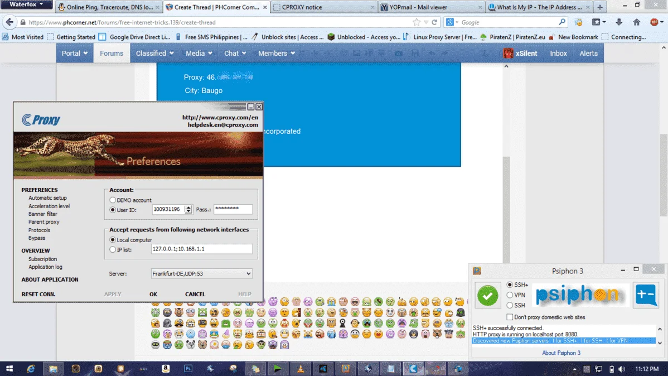Switch to CPROXY notice tab
The image size is (668, 376).
tap(324, 7)
